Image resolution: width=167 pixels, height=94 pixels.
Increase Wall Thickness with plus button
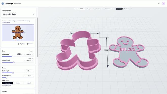tap(33, 76)
